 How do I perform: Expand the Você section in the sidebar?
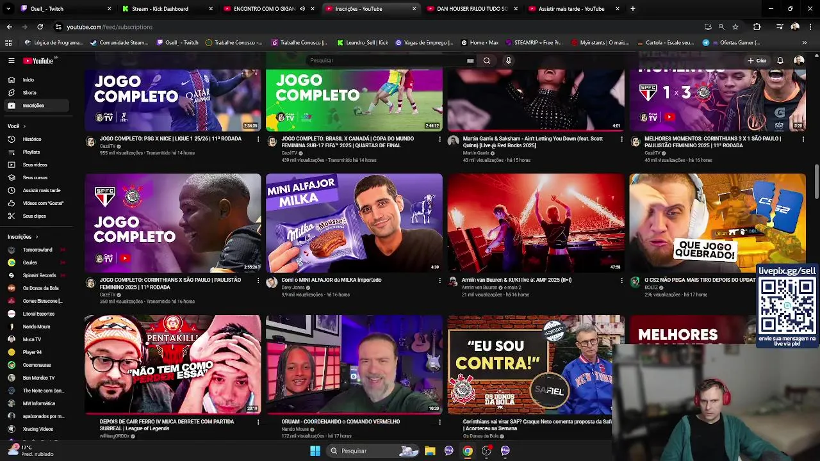coord(17,126)
